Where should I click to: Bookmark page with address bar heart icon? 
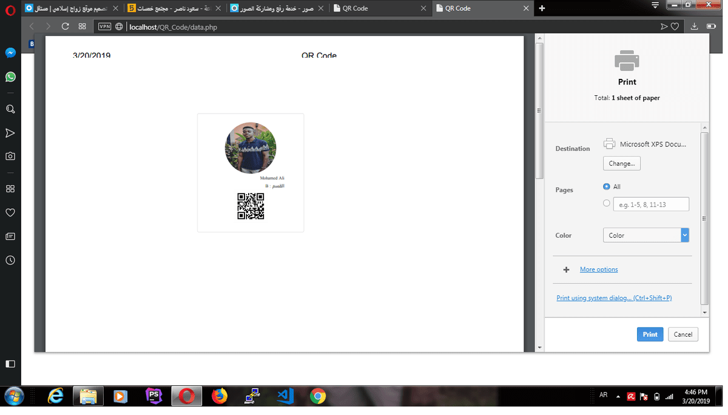675,27
